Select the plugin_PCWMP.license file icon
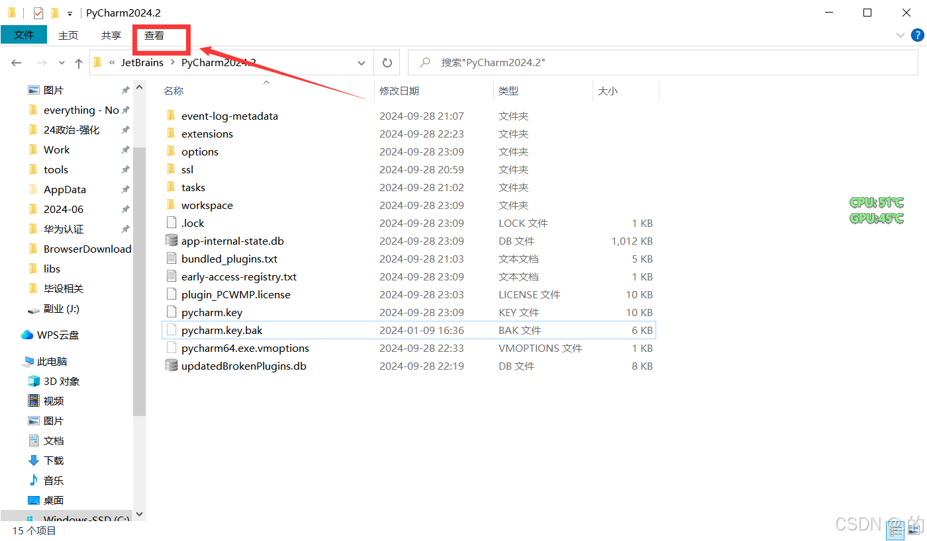Image resolution: width=927 pixels, height=541 pixels. tap(171, 294)
